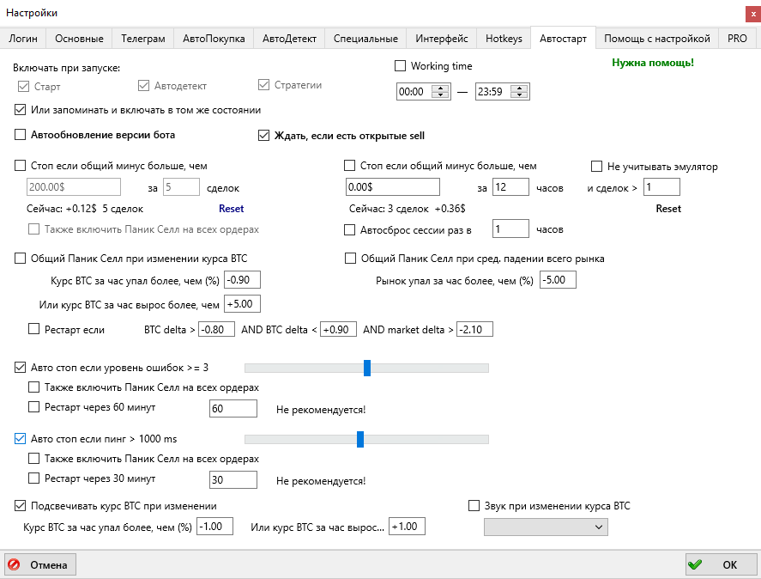
Task: Switch to the Специальные tab
Action: point(365,39)
